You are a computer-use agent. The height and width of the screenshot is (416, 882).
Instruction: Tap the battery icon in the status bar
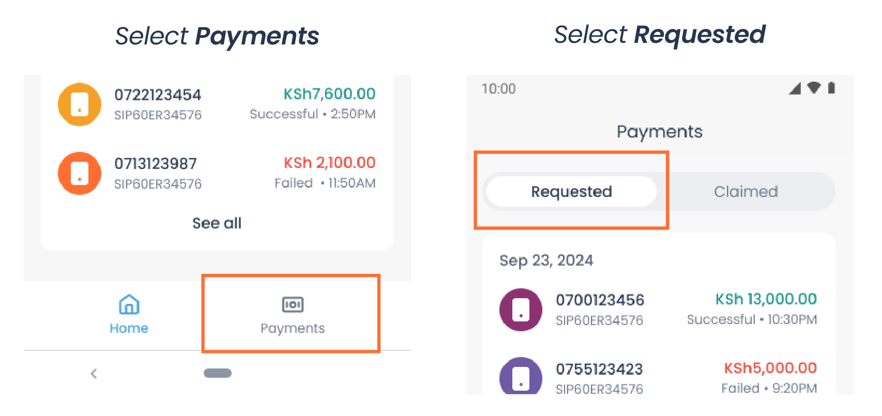(832, 88)
